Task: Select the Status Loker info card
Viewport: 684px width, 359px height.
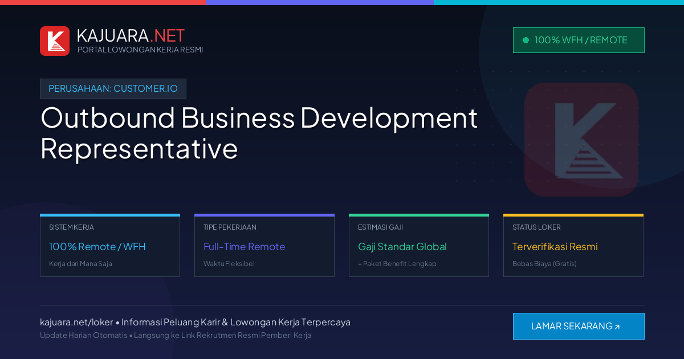Action: coord(573,245)
